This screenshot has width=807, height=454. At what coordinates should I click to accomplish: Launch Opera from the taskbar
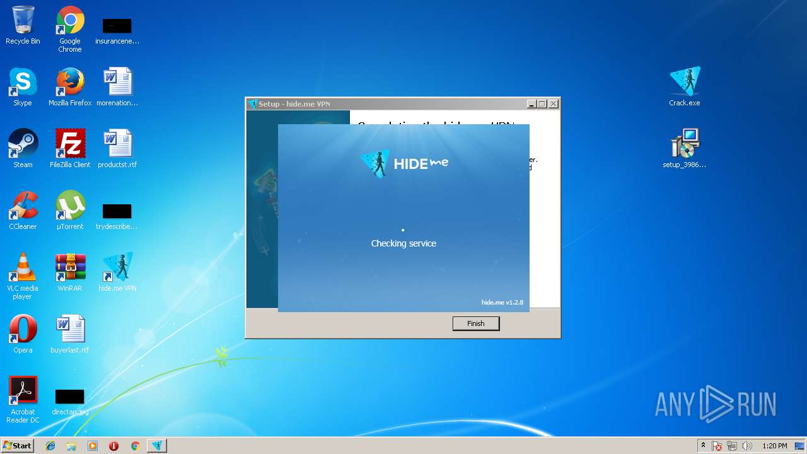[x=113, y=446]
